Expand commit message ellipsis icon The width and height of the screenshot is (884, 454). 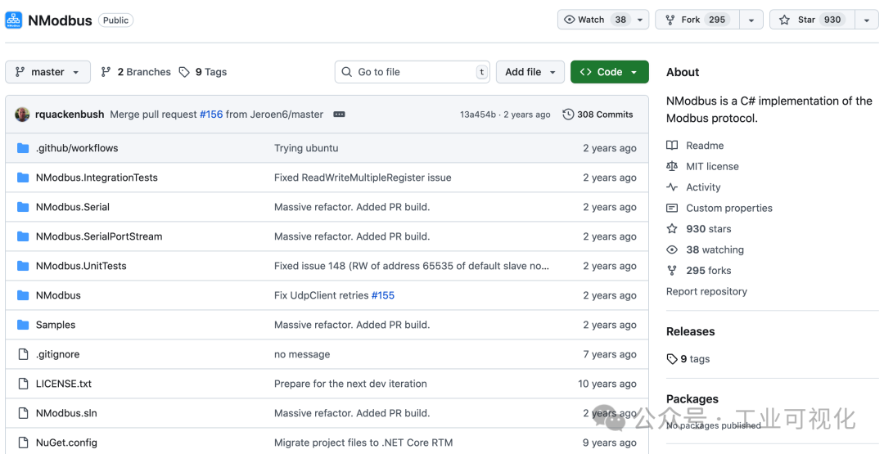click(339, 115)
